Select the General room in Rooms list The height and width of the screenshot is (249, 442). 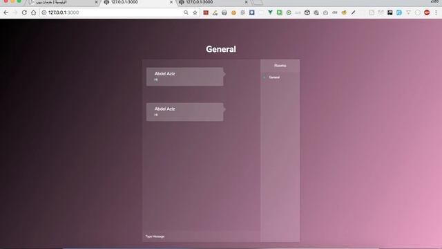(274, 77)
